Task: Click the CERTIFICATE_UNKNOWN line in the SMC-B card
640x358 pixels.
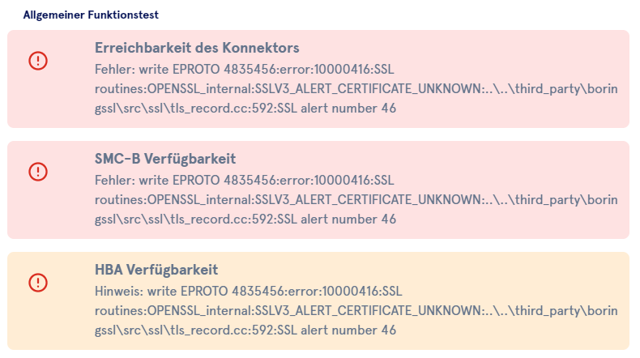Action: pyautogui.click(x=356, y=198)
